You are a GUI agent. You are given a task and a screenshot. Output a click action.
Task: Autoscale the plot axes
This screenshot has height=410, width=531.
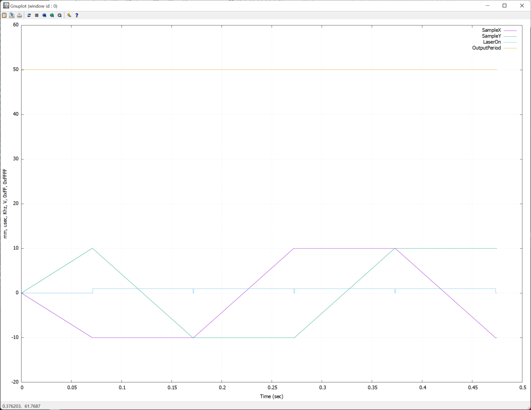tap(60, 15)
